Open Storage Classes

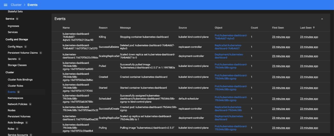tap(17, 65)
